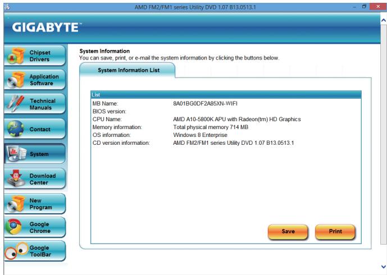Click the scrollbar up arrow
The height and width of the screenshot is (275, 387).
click(384, 20)
